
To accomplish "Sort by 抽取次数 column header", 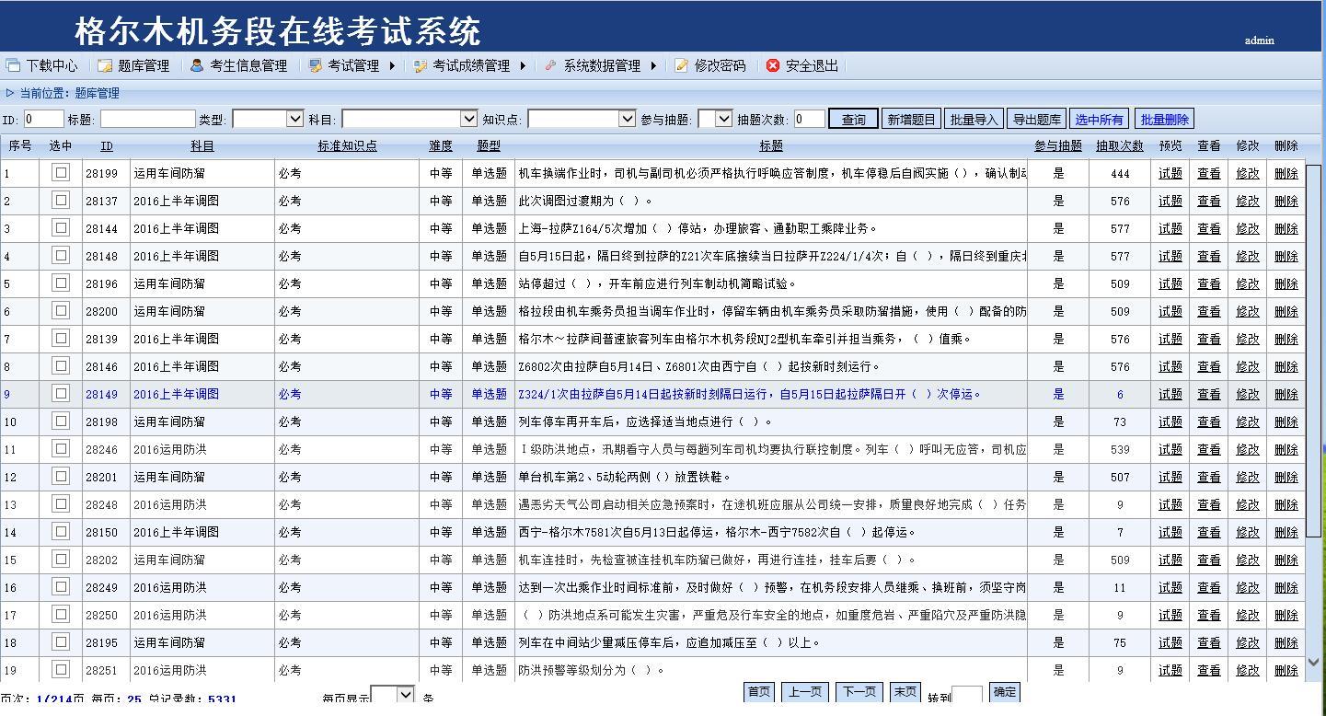I will tap(1119, 145).
